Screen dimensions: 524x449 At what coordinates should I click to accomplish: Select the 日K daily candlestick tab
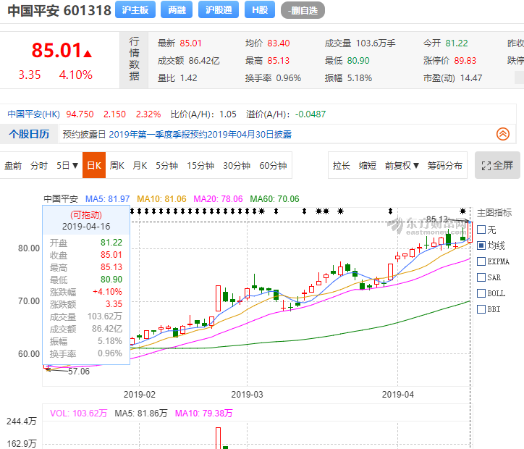94,165
